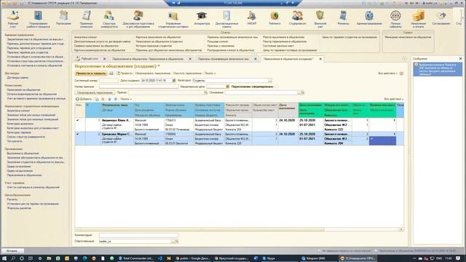
Task: Close the Сообщения panel
Action: pyautogui.click(x=460, y=59)
